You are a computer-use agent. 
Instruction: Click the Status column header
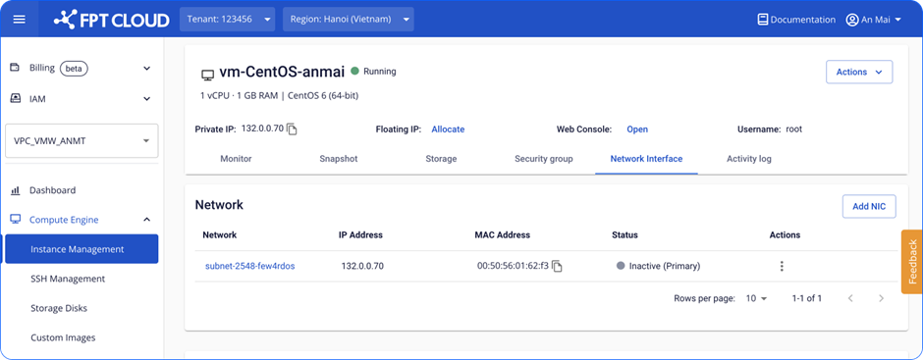624,234
